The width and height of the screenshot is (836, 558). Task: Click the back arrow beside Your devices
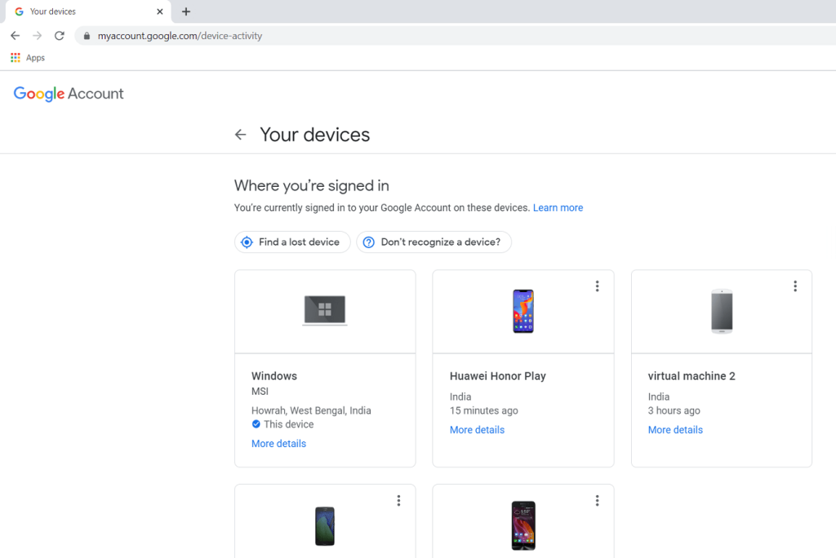[240, 135]
